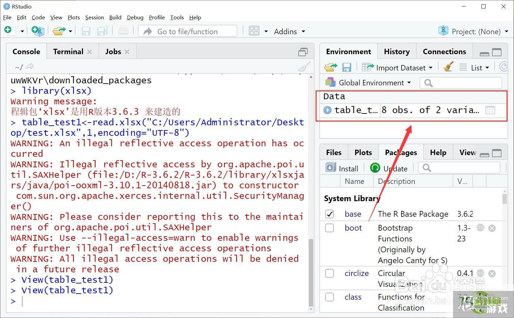
Task: Click the Environment search field
Action: point(461,83)
